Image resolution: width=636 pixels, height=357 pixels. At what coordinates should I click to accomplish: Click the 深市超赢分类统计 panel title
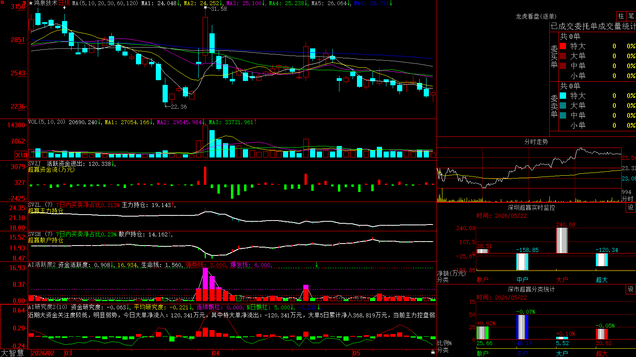coord(531,289)
